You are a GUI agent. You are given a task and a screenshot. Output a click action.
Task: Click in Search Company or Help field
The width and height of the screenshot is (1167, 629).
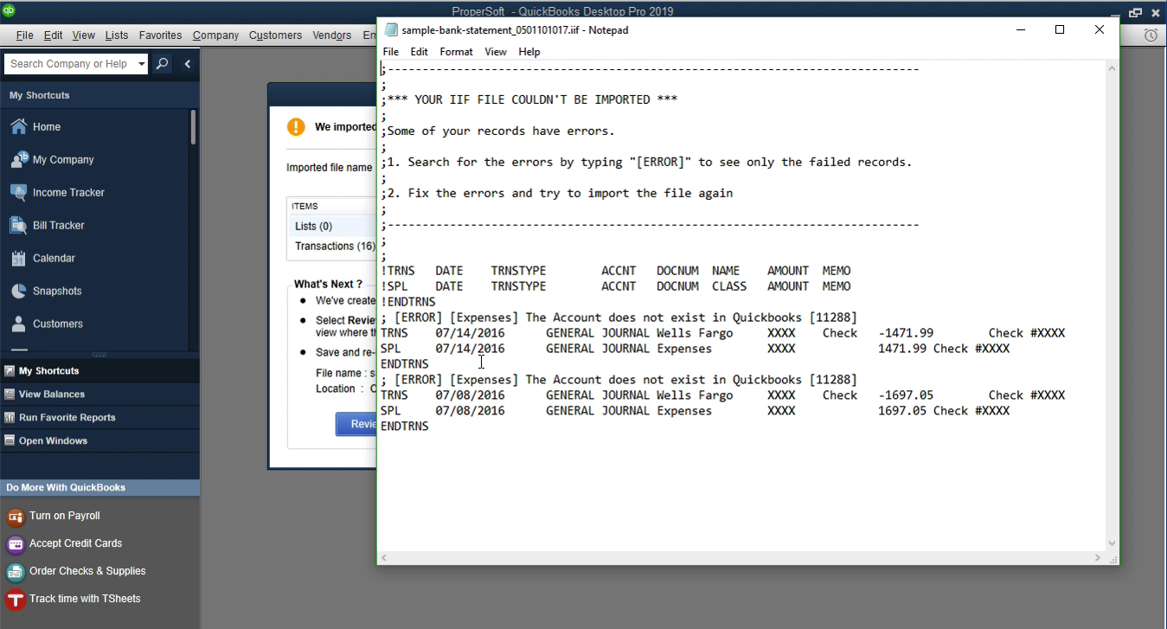[x=69, y=64]
